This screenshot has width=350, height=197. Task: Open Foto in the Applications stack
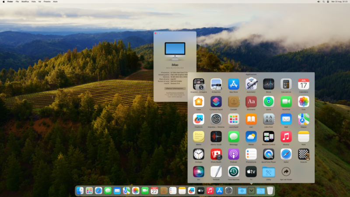[304, 102]
